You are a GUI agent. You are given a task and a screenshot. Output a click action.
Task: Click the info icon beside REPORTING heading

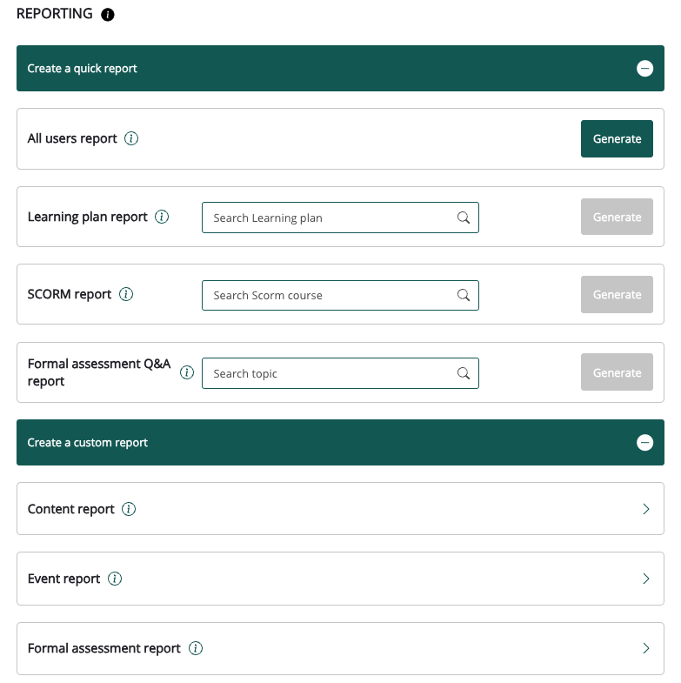pos(108,15)
